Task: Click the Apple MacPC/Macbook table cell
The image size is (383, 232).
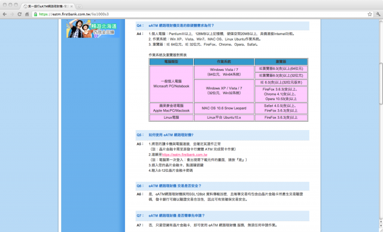Action: 171,108
